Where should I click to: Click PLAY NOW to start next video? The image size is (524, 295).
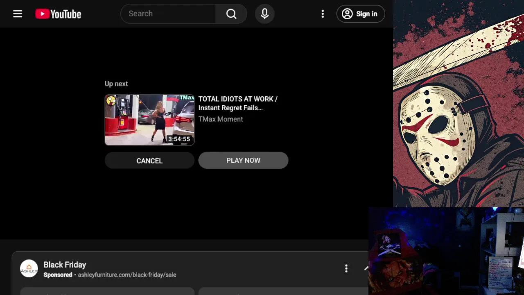tap(243, 160)
